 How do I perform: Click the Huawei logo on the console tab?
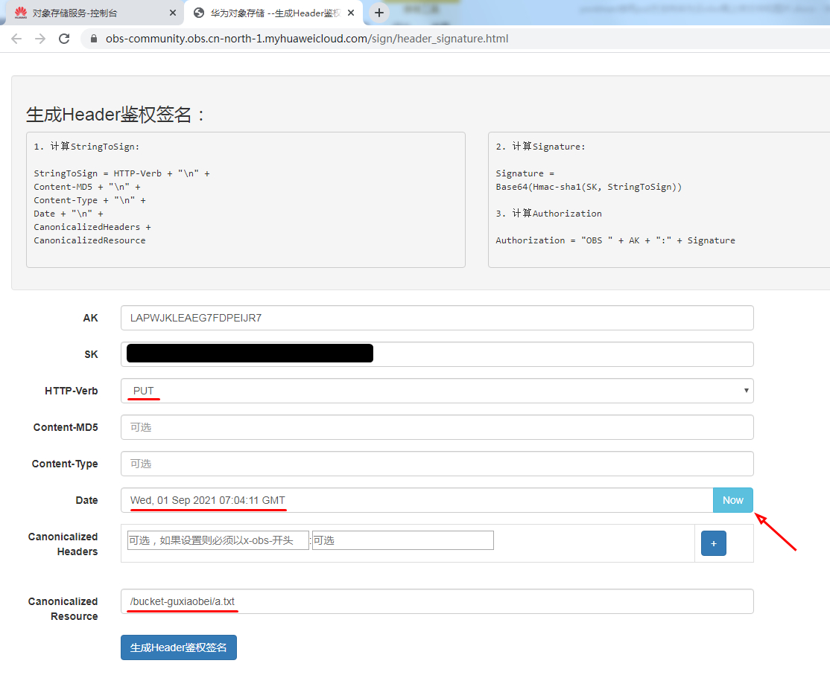[x=20, y=12]
